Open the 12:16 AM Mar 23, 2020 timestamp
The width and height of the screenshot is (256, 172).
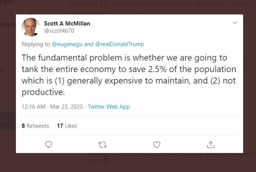click(52, 107)
